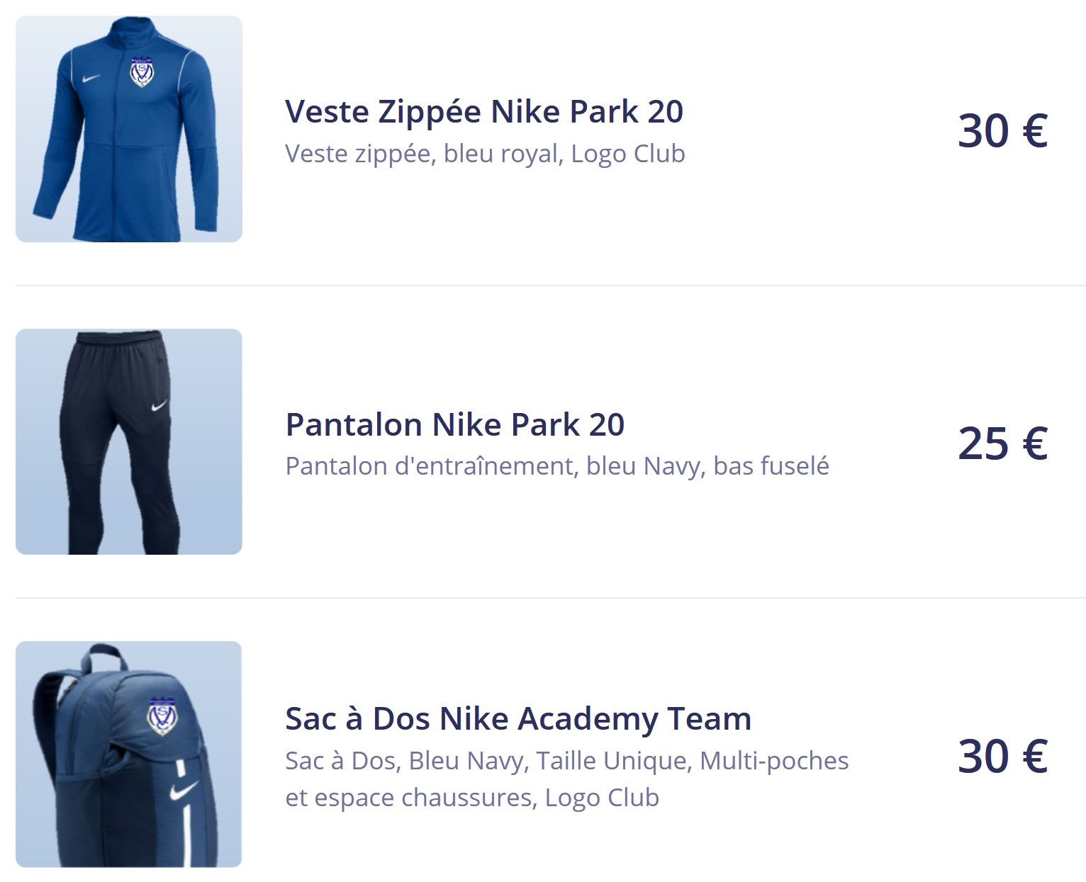Screen dimensions: 1086x882
Task: Select the Pantalon Nike Park 20 title
Action: [454, 424]
